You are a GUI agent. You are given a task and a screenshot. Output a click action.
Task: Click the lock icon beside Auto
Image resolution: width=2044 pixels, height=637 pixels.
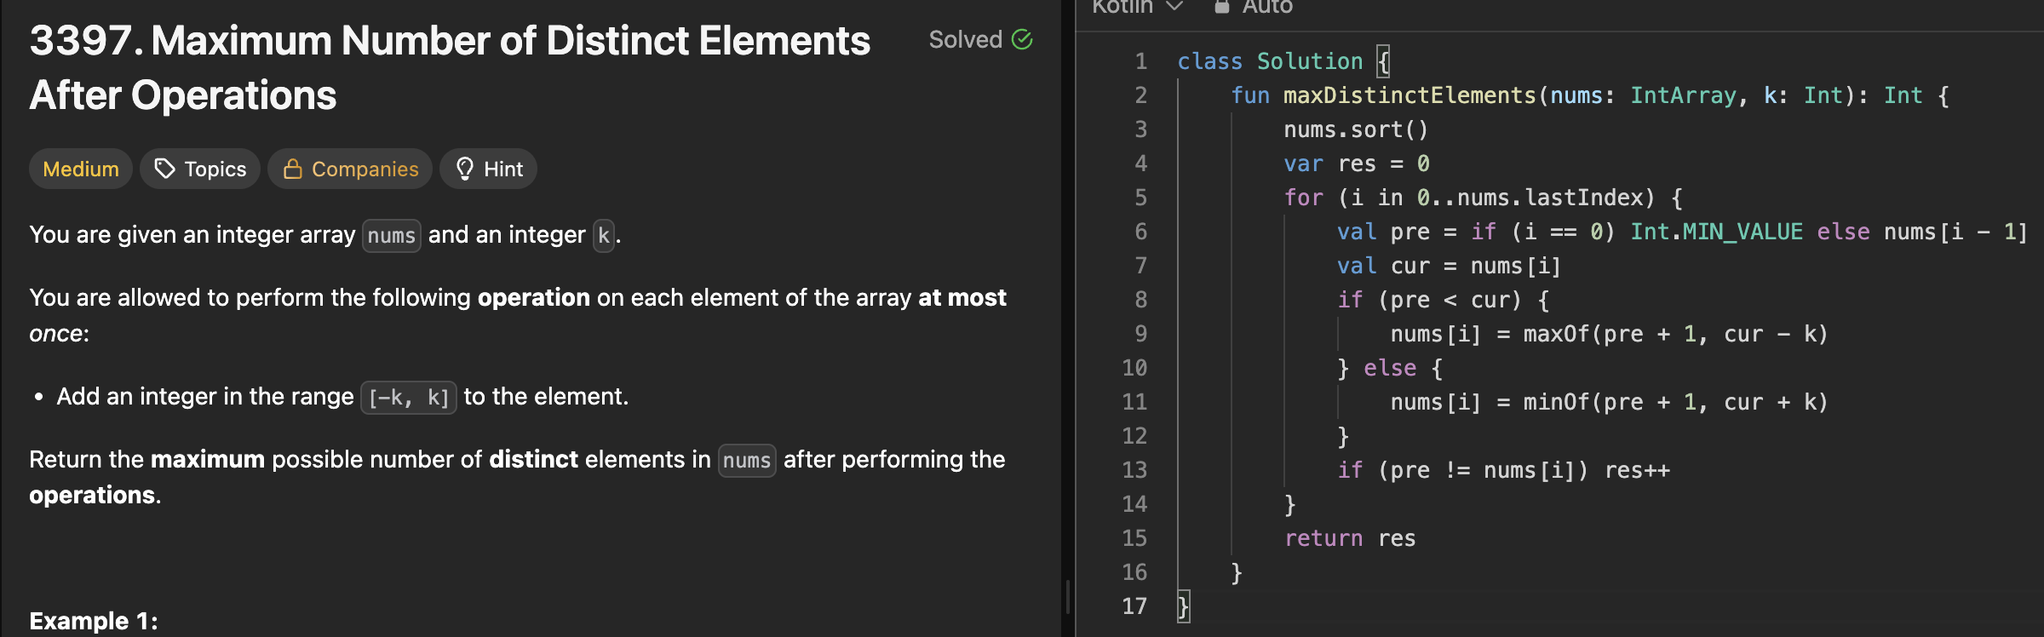tap(1221, 7)
